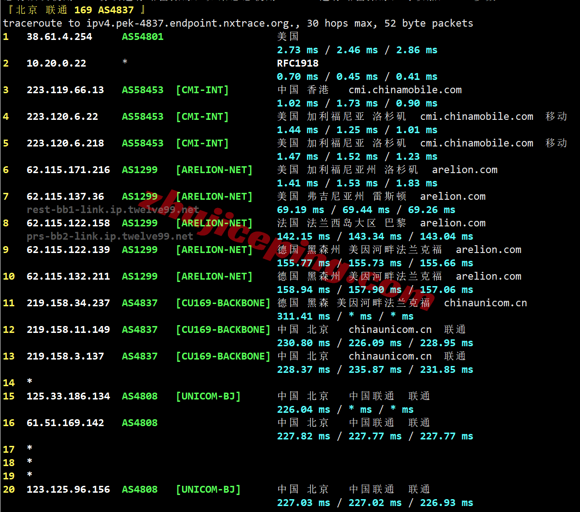Select latency 142.15 ms on hop 8
Viewport: 580px width, 512px height.
[x=304, y=236]
